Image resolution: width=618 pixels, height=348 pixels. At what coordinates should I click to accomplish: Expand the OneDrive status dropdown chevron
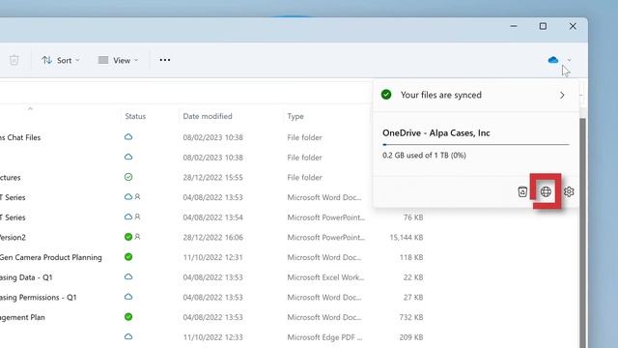tap(569, 60)
